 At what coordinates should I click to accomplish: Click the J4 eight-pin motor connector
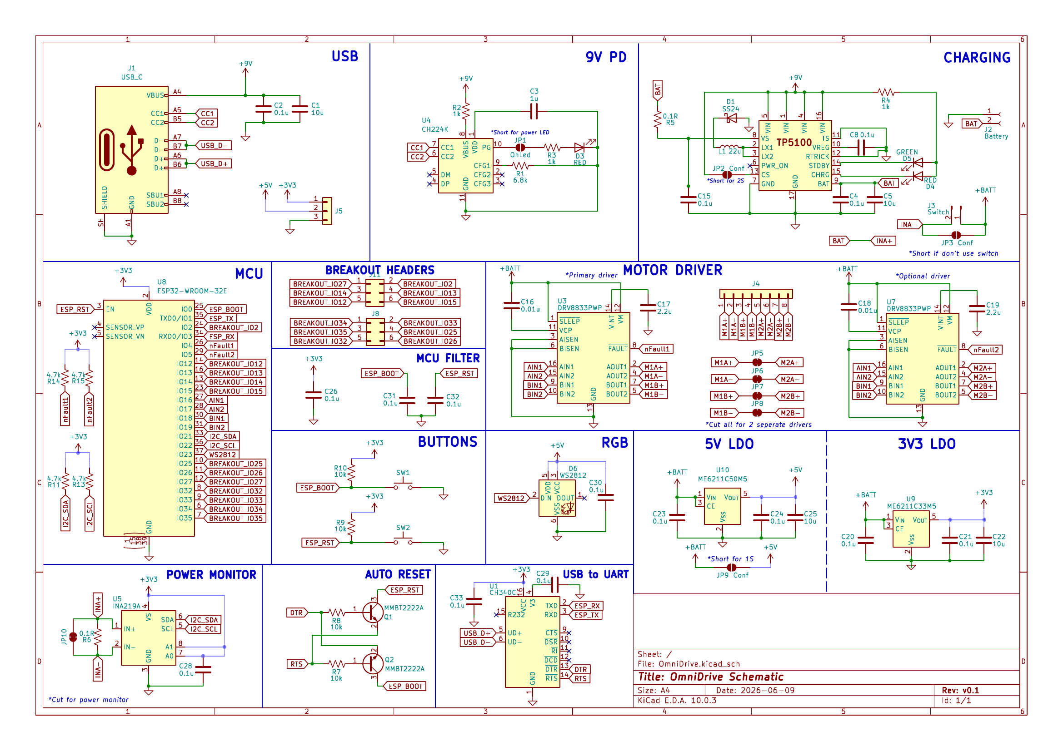coord(756,294)
